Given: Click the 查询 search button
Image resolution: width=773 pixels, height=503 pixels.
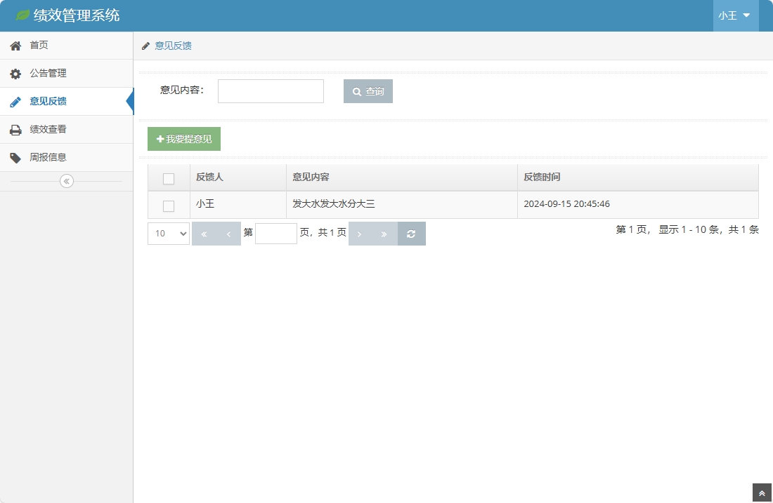Looking at the screenshot, I should pos(368,91).
